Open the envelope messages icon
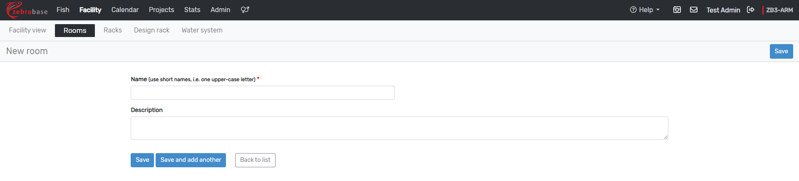799x181 pixels. (x=694, y=10)
